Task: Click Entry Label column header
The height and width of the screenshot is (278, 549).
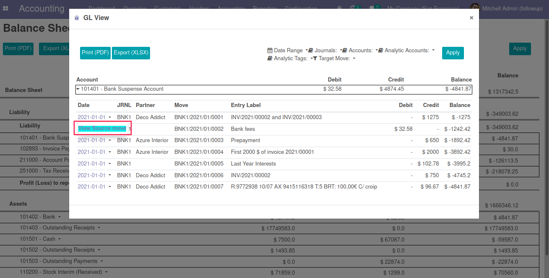Action: tap(246, 105)
